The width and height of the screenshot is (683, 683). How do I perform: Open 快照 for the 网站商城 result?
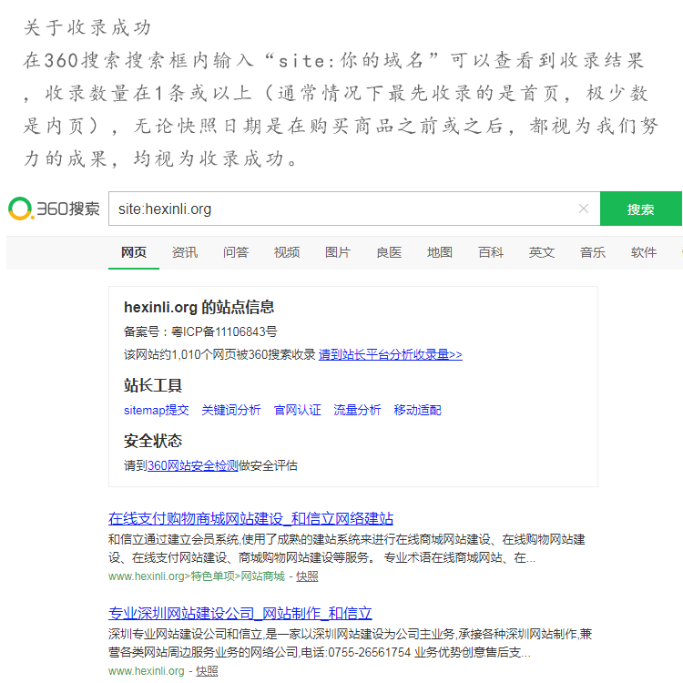coord(307,576)
